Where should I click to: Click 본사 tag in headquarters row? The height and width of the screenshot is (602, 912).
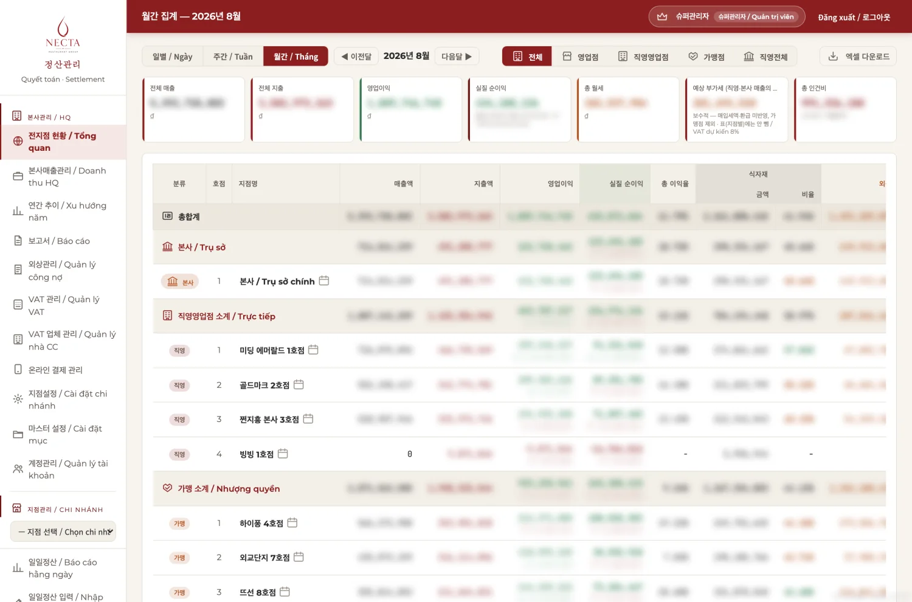point(180,282)
